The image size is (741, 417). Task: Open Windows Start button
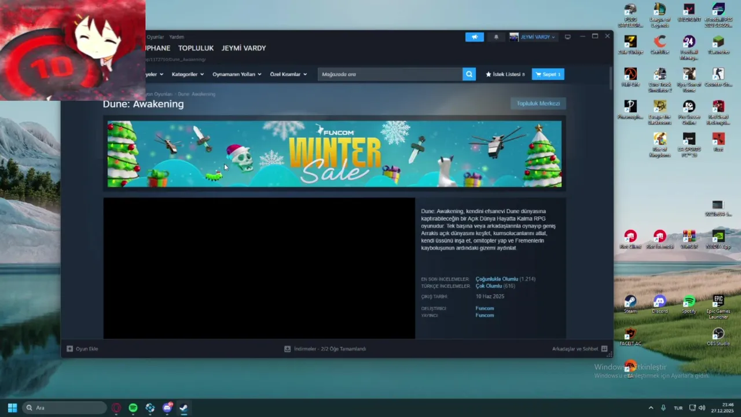(x=12, y=408)
